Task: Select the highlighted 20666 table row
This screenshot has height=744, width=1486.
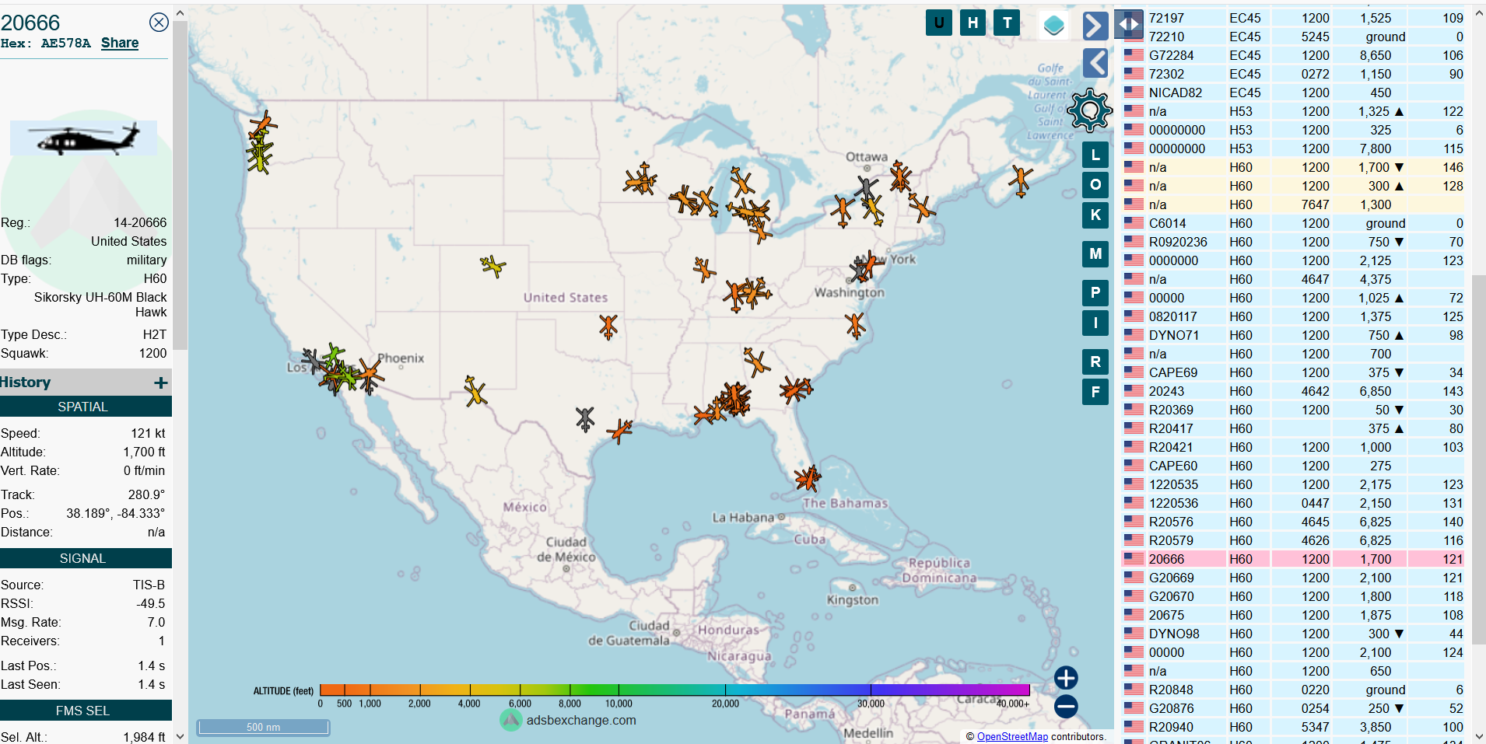Action: 1293,559
